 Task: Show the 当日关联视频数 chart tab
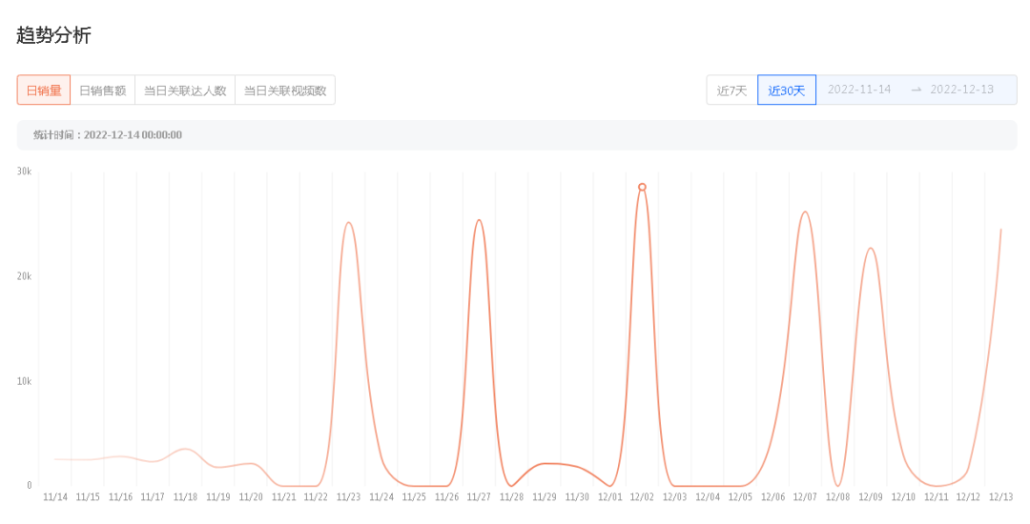pyautogui.click(x=285, y=91)
